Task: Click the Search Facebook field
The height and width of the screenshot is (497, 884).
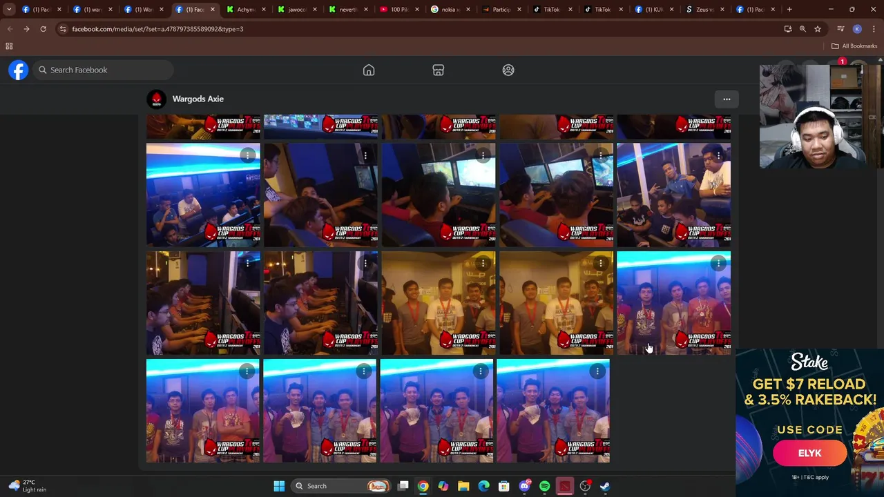Action: (104, 70)
